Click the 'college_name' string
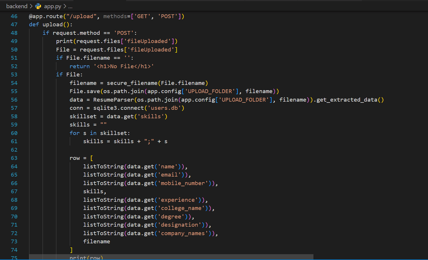The width and height of the screenshot is (428, 260). (x=181, y=208)
